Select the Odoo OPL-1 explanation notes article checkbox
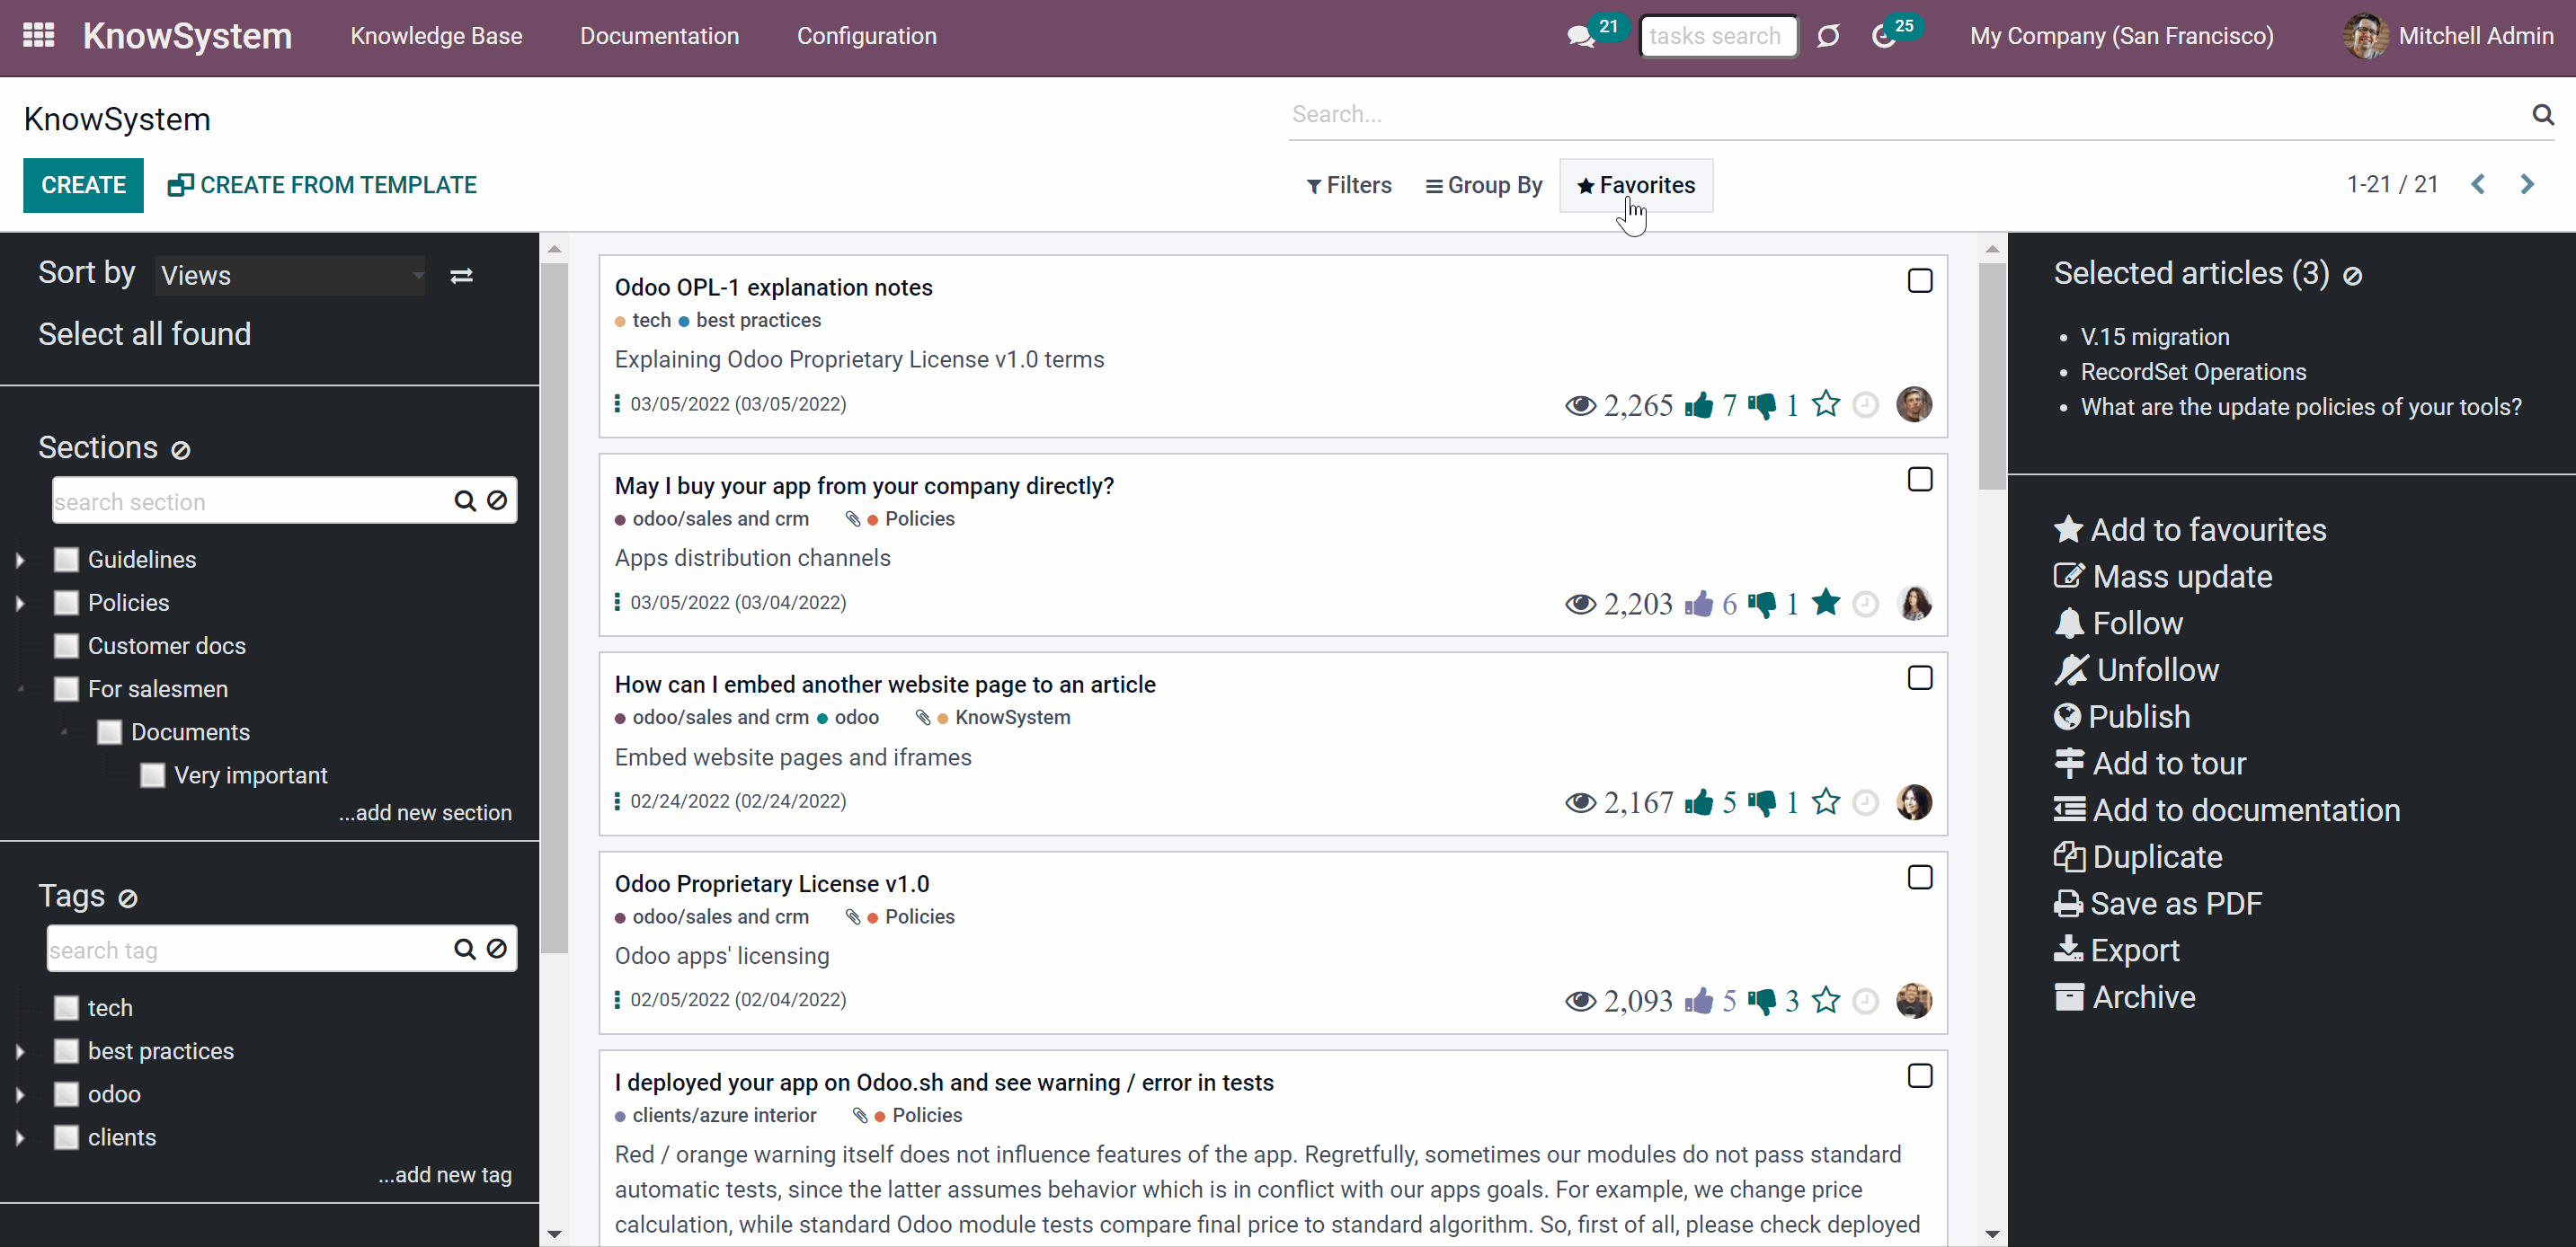 1920,281
